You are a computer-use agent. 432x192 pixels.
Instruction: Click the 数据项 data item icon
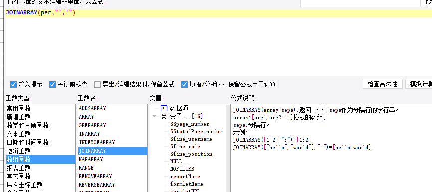click(x=164, y=108)
